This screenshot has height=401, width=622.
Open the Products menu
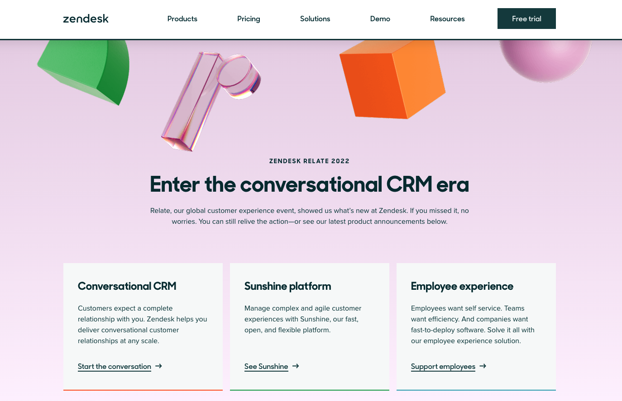pos(182,19)
